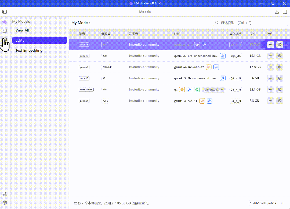Click Q4_K_M badge on 22.1 GB row
The width and height of the screenshot is (290, 209).
[236, 90]
